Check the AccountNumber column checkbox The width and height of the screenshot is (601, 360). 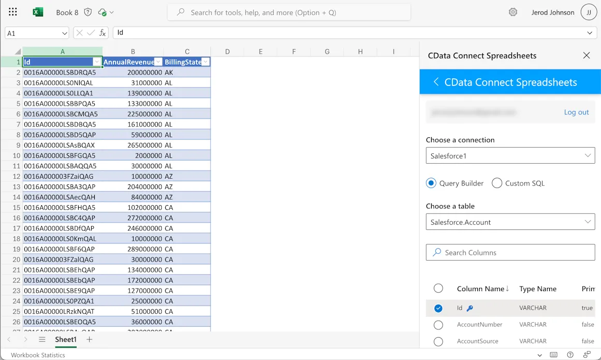438,324
